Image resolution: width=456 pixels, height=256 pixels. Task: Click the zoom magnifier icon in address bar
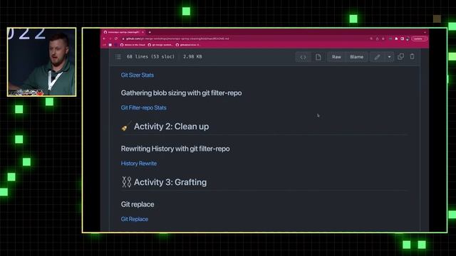[371, 38]
